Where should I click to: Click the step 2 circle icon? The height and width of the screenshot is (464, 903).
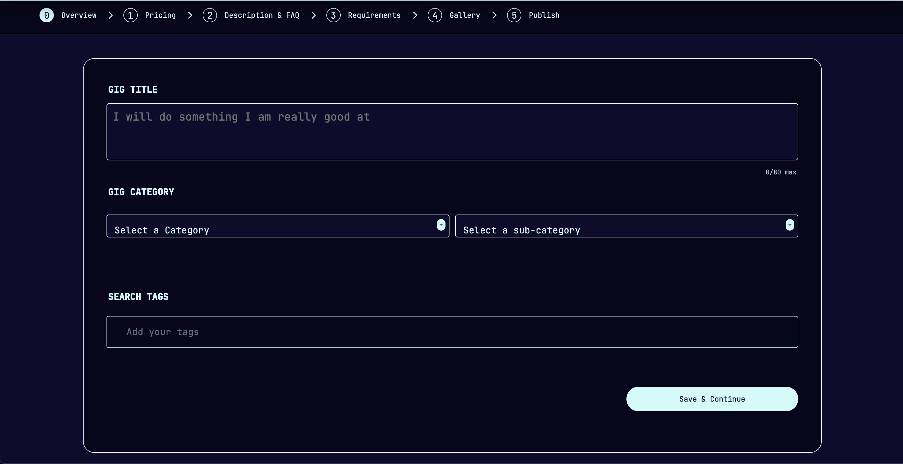click(210, 15)
